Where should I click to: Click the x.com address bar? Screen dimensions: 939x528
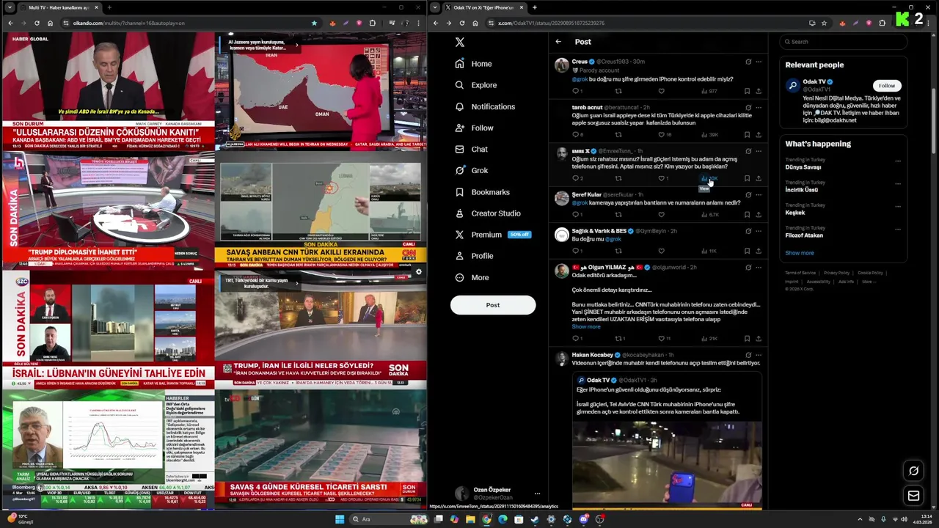[x=646, y=23]
